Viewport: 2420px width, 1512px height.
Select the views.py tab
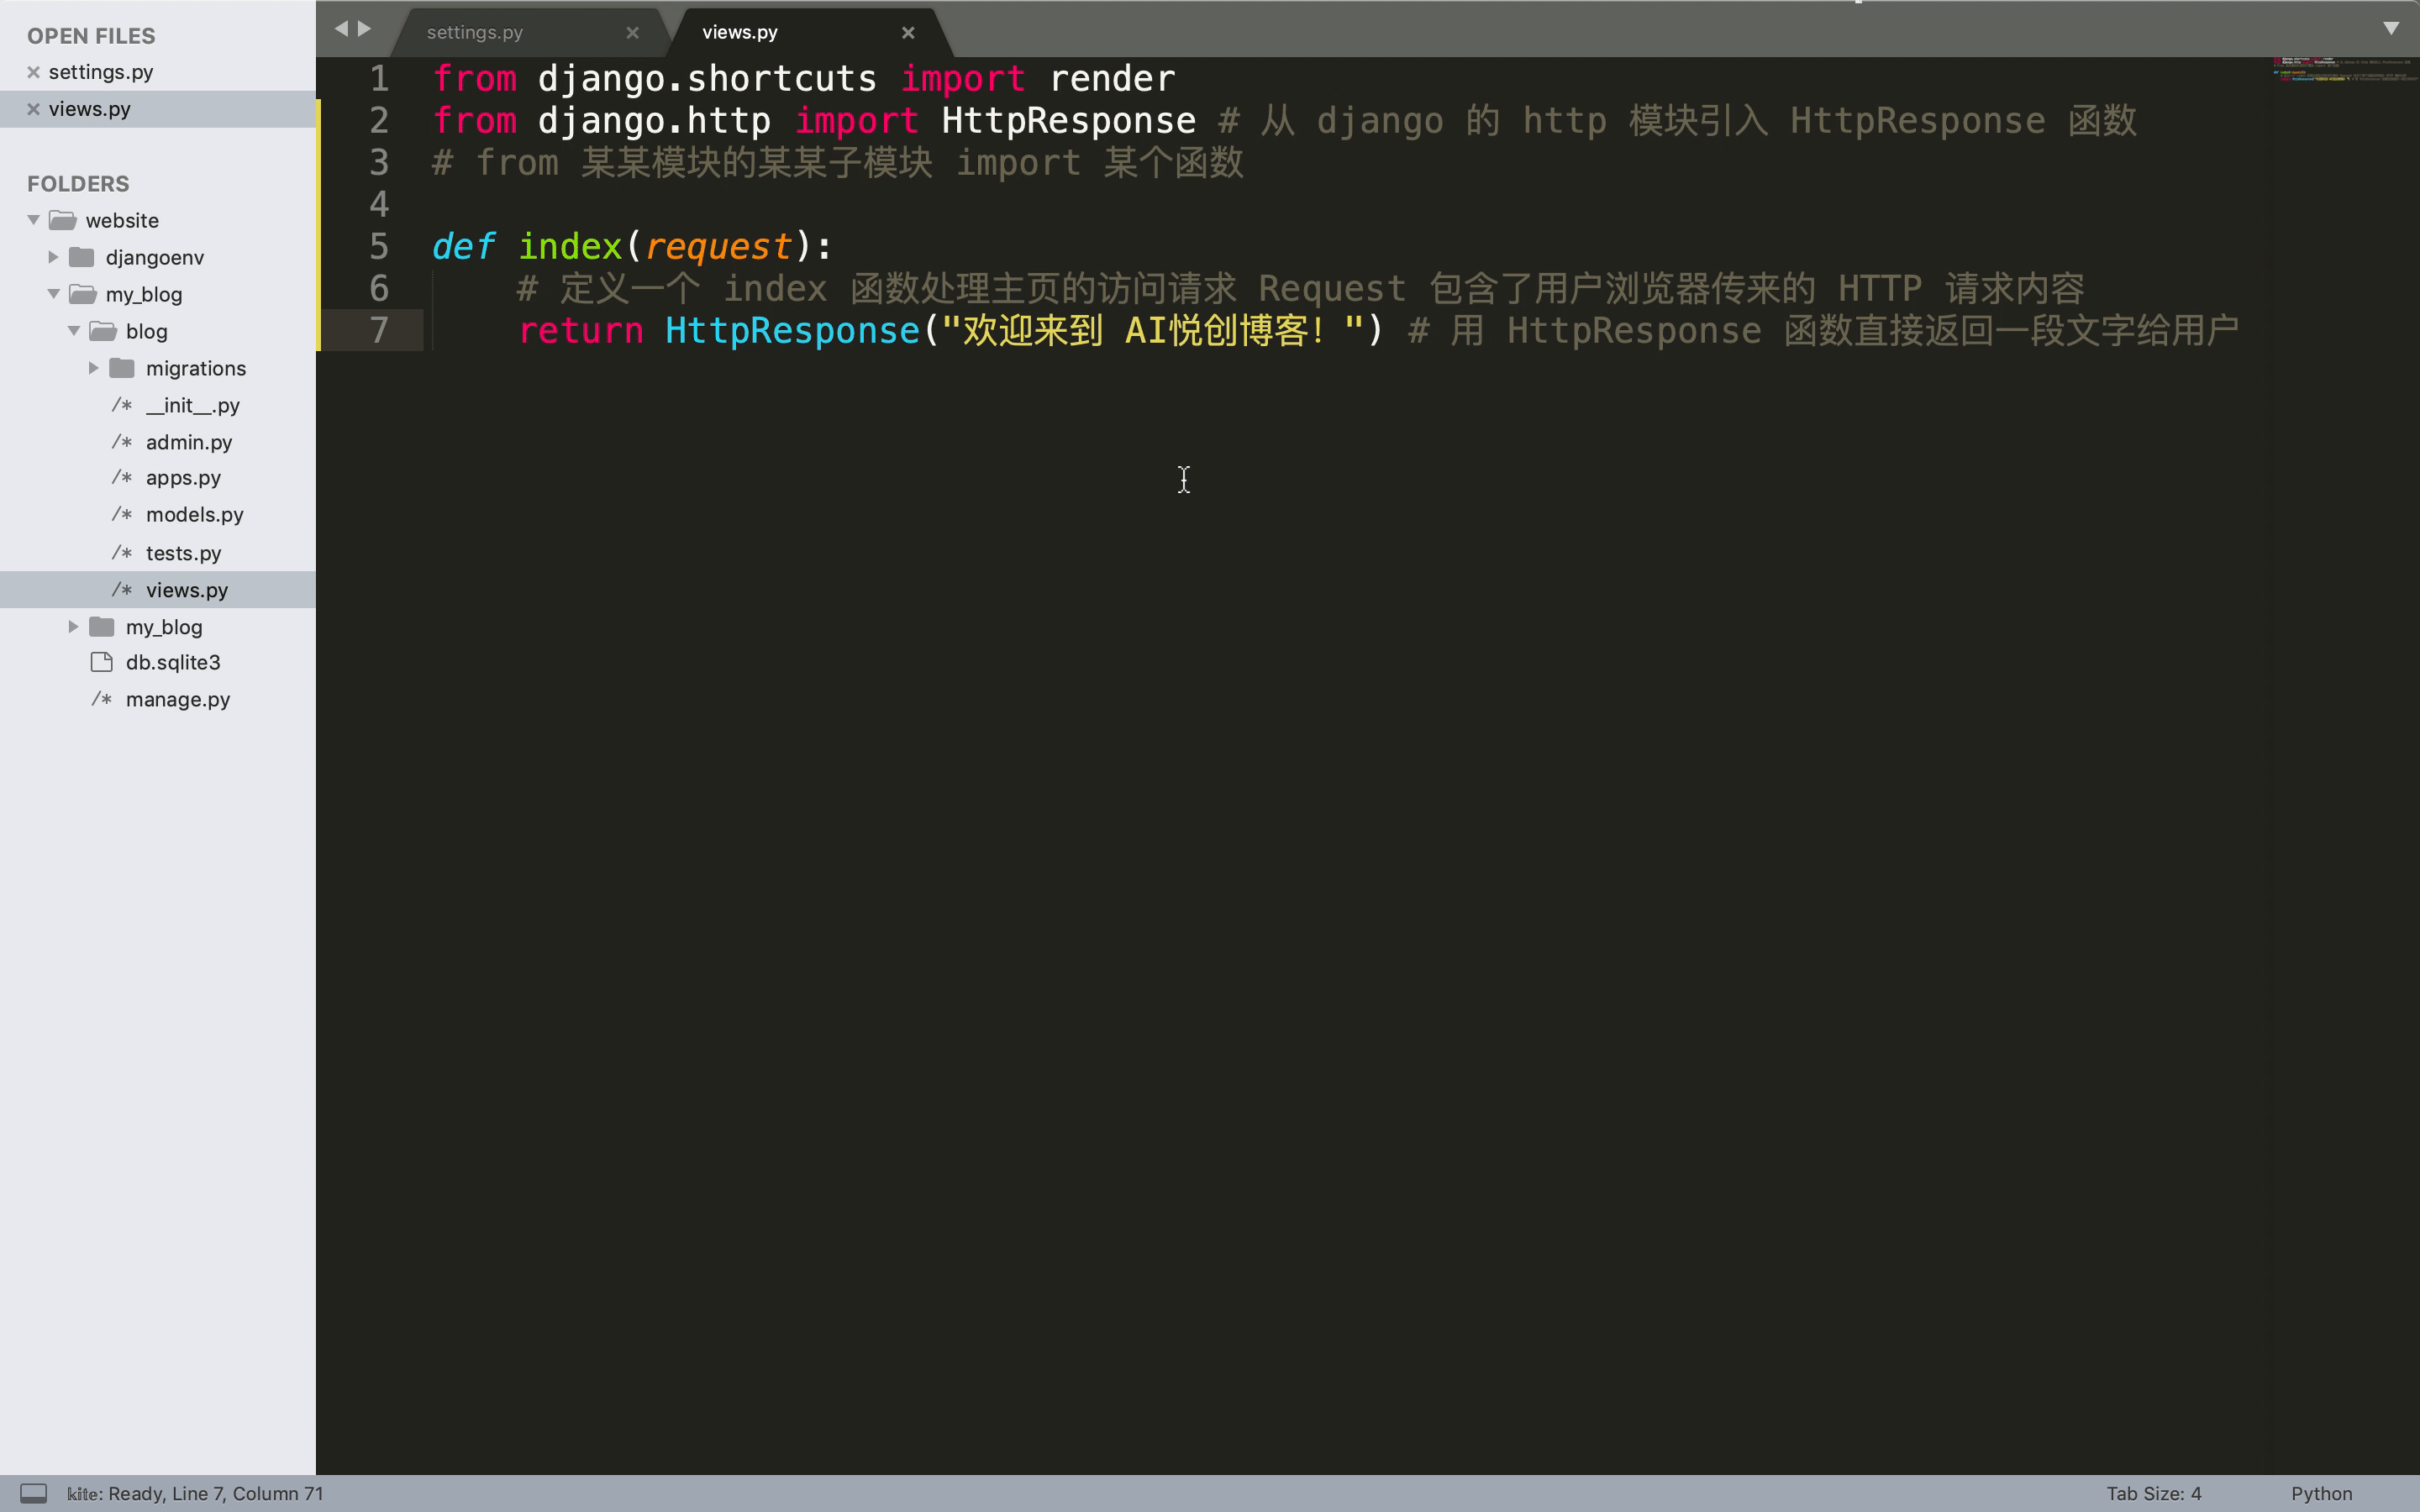click(x=740, y=33)
